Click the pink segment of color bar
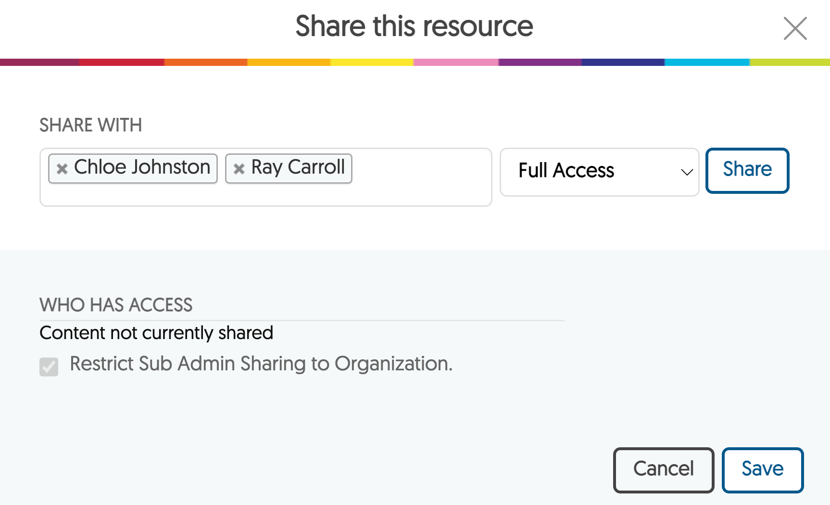 pos(456,62)
